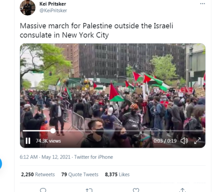The image size is (216, 192).
Task: View the 79 Quote Tweets list
Action: click(x=80, y=174)
